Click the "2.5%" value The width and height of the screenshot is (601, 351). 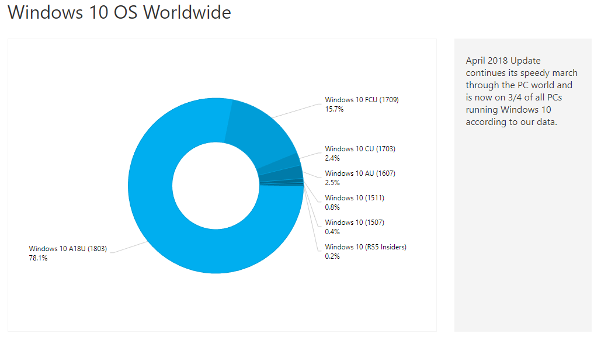click(x=332, y=183)
